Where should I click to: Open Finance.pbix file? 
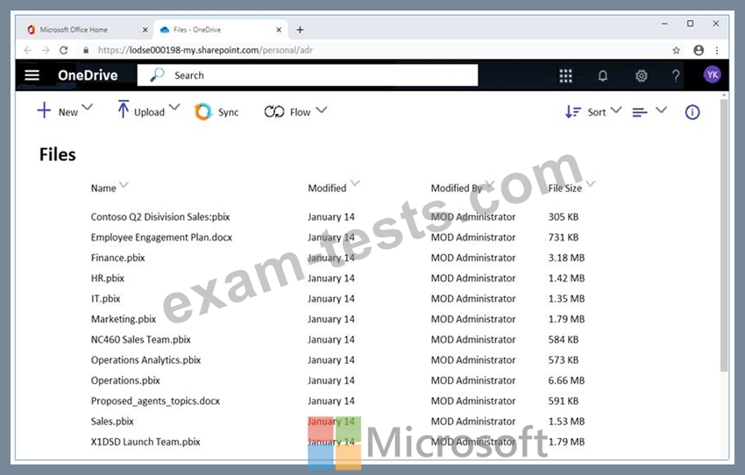pyautogui.click(x=117, y=258)
